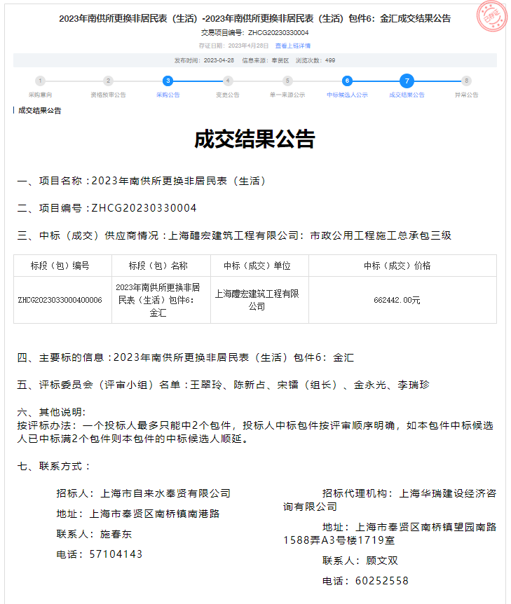The width and height of the screenshot is (511, 604).
Task: Click the step 1 circle for 采购意向
Action: pyautogui.click(x=40, y=81)
